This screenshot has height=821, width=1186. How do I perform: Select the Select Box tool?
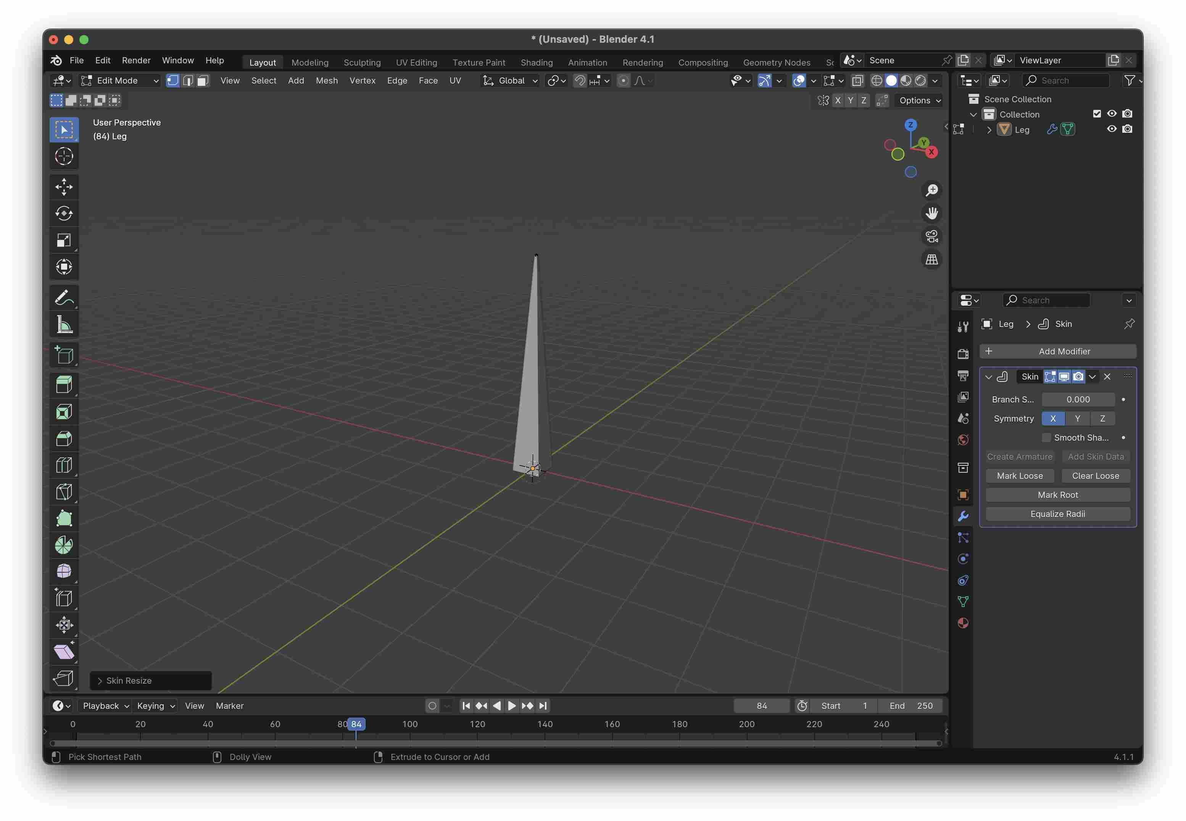click(64, 130)
